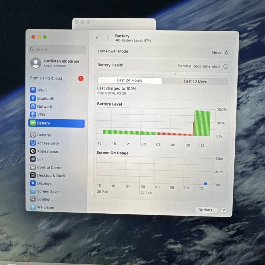Go back with the left chevron
Viewport: 265px width, 265px height.
97,37
